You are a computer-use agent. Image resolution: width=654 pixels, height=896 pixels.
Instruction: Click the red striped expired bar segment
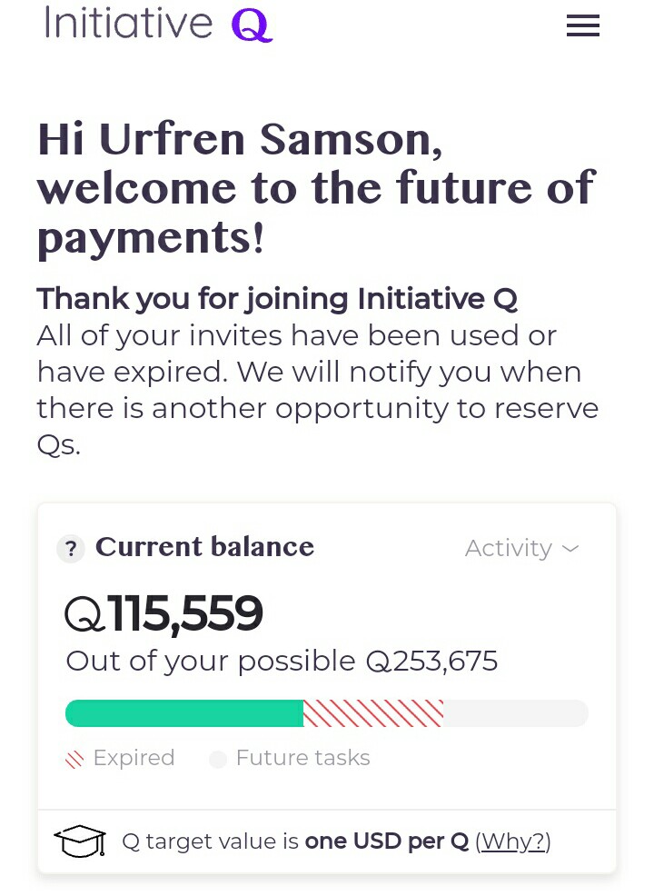tap(373, 713)
